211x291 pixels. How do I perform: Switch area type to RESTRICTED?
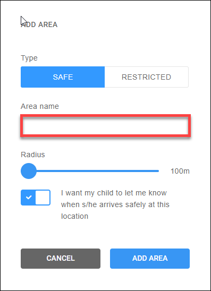(146, 77)
